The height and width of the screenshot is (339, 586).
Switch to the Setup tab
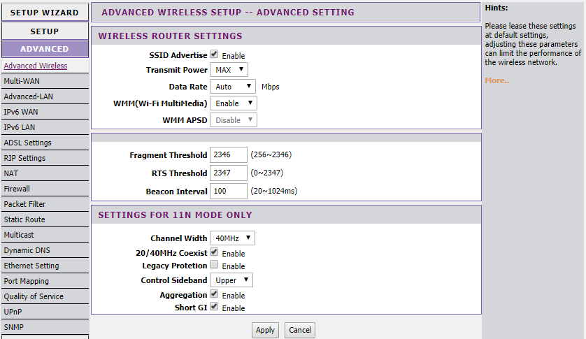(45, 31)
